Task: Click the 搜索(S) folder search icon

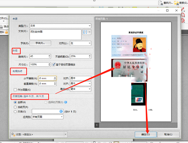Action: coord(176,3)
